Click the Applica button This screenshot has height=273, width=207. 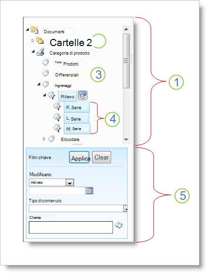(x=79, y=157)
